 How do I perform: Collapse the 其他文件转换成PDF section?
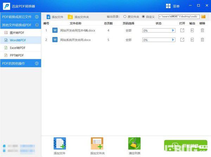tap(21, 25)
